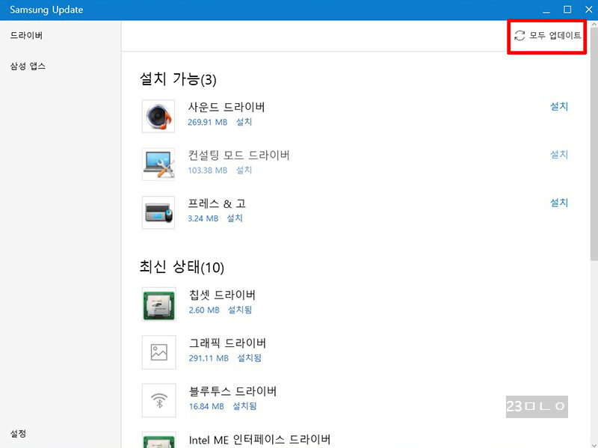Select Intel ME 인터페이스 드라이버 title
Viewport: 598px width, 448px height.
pyautogui.click(x=259, y=440)
